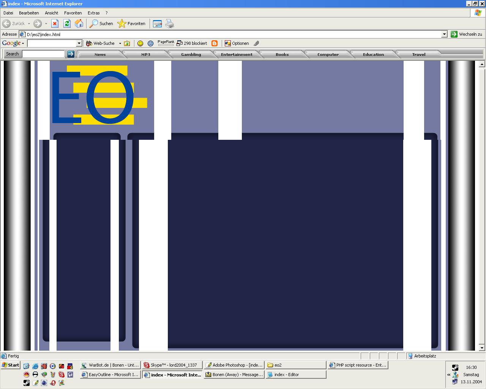
Task: Click the Wechseln zu button
Action: point(467,34)
